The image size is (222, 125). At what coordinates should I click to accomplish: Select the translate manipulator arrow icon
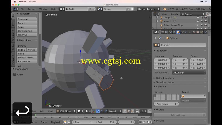tap(98, 111)
